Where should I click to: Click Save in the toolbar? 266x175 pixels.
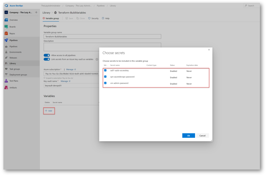[x=69, y=18]
